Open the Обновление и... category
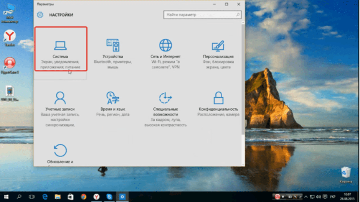 60,154
